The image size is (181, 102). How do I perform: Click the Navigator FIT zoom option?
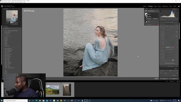[x=13, y=9]
